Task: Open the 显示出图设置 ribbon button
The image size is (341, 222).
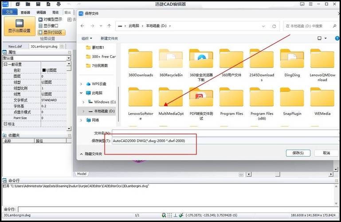Action: point(20,26)
